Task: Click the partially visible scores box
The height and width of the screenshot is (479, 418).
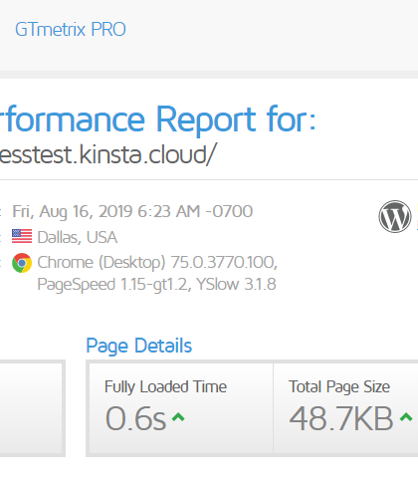Action: point(33,408)
